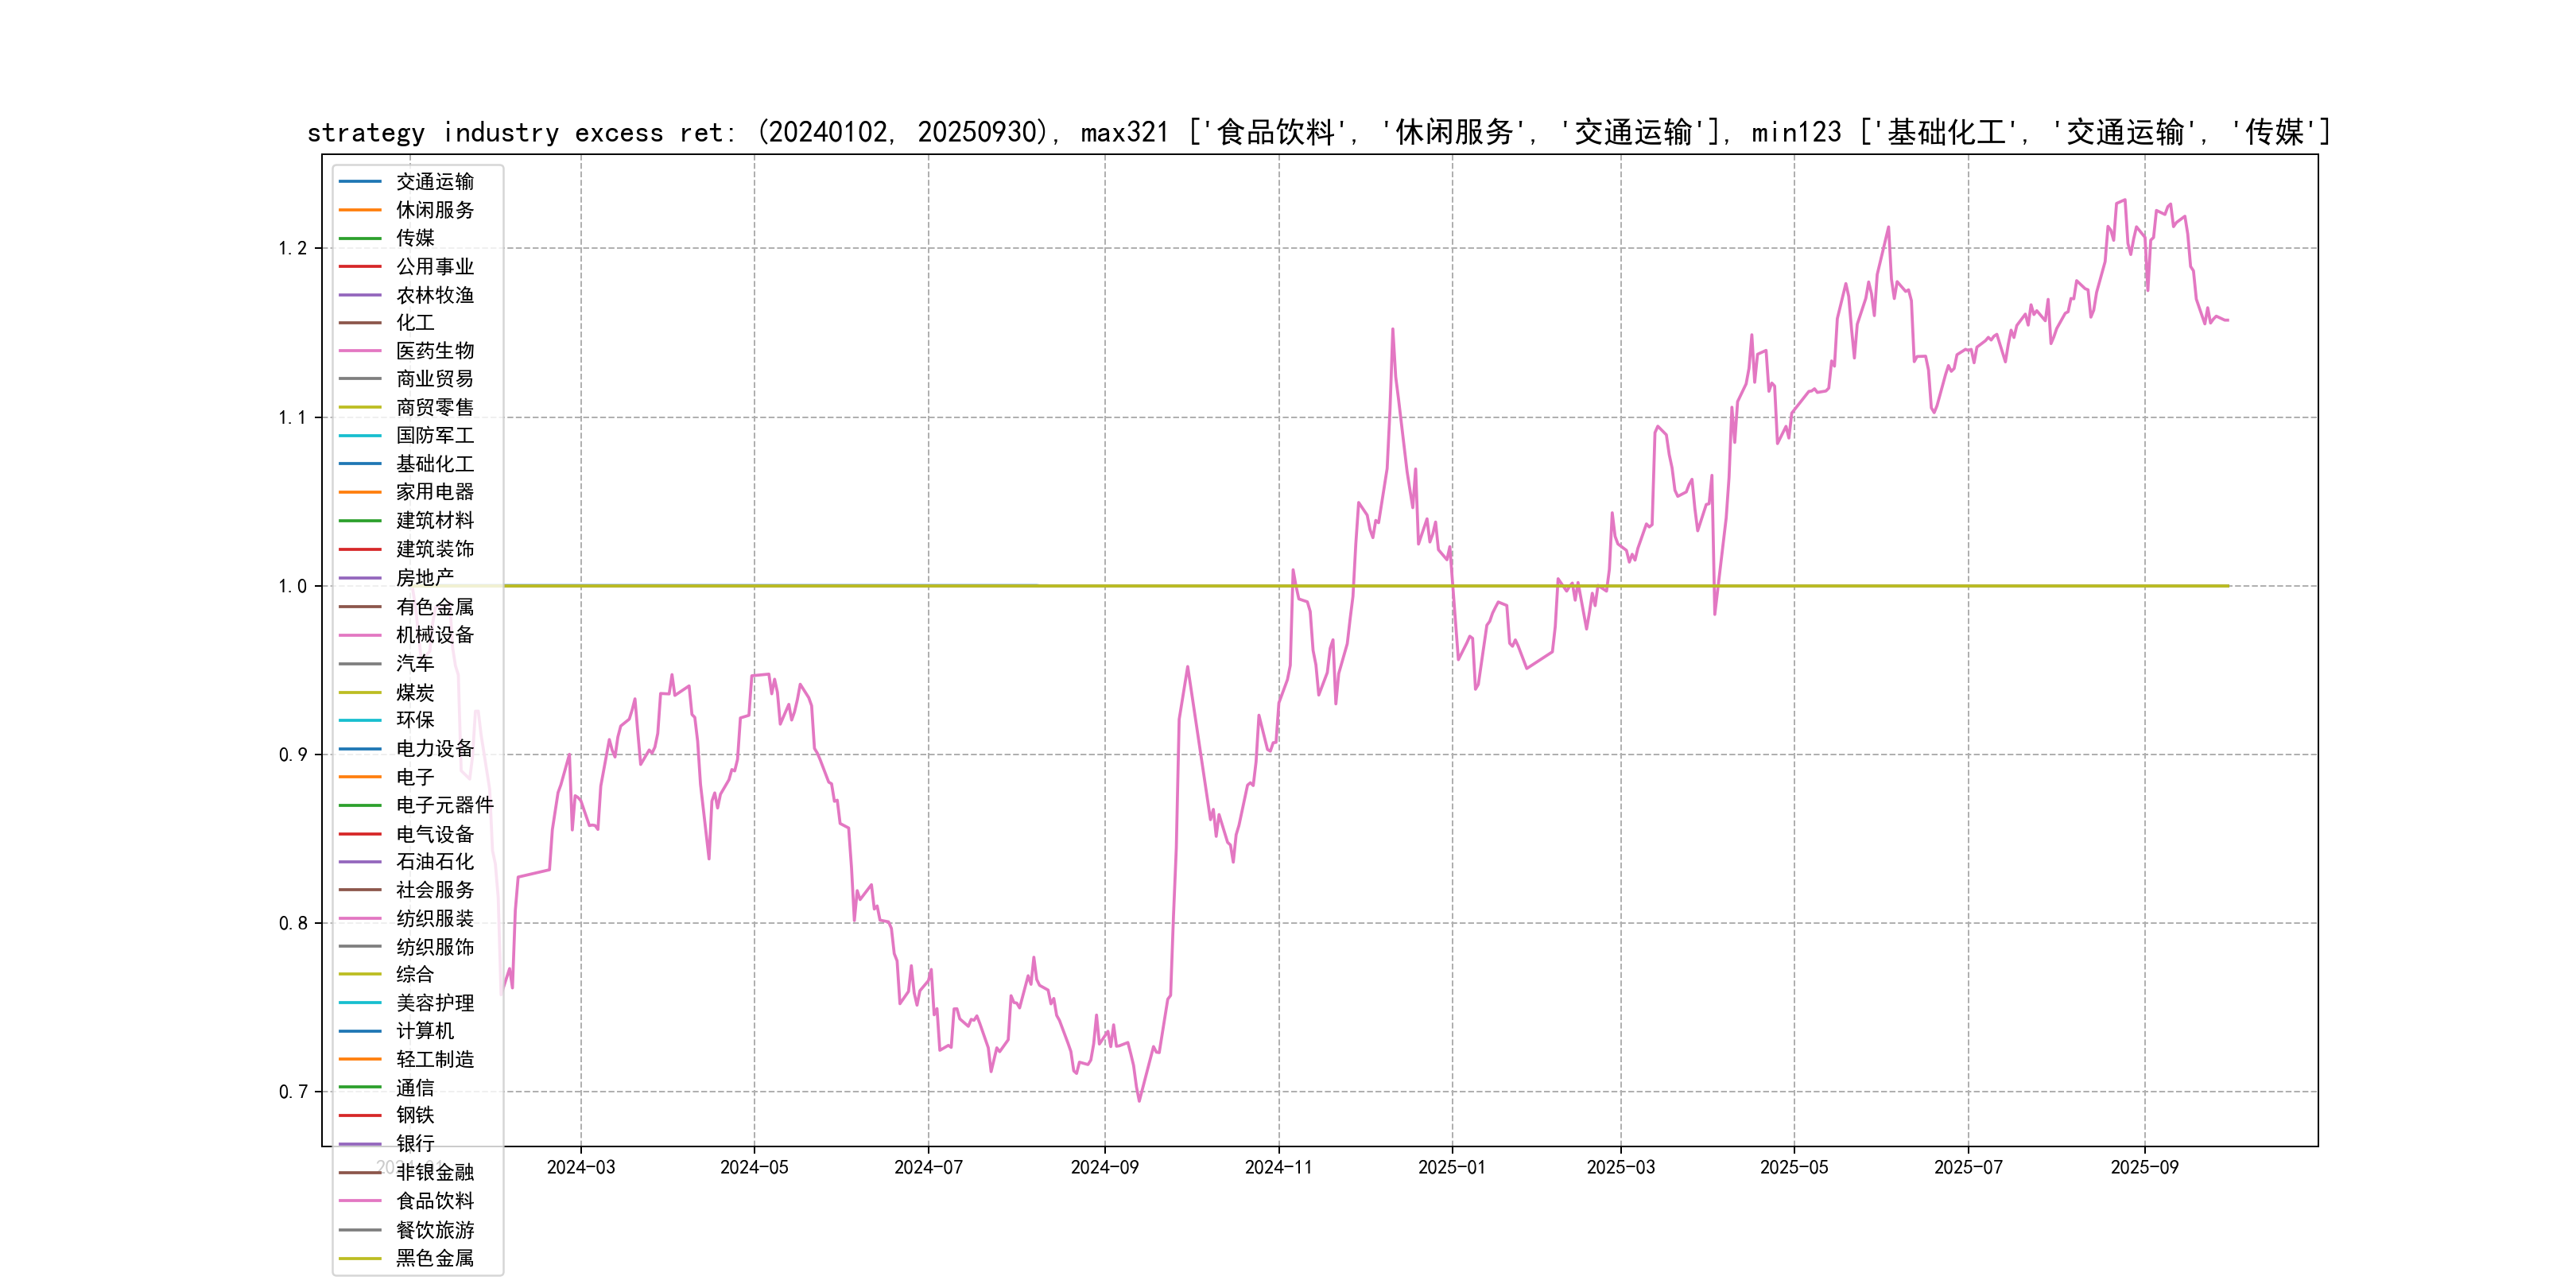Click the 0.7 y-axis tick label
The width and height of the screenshot is (2576, 1288).
coord(292,1091)
